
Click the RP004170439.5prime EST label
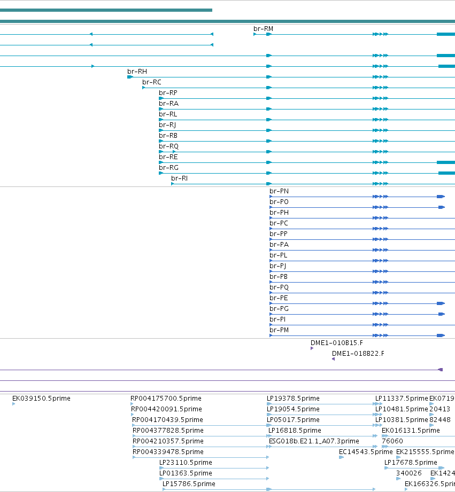(167, 419)
